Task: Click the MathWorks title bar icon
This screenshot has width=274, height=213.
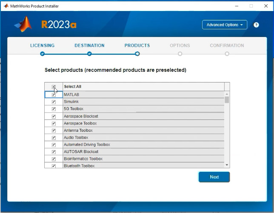Action: 6,6
